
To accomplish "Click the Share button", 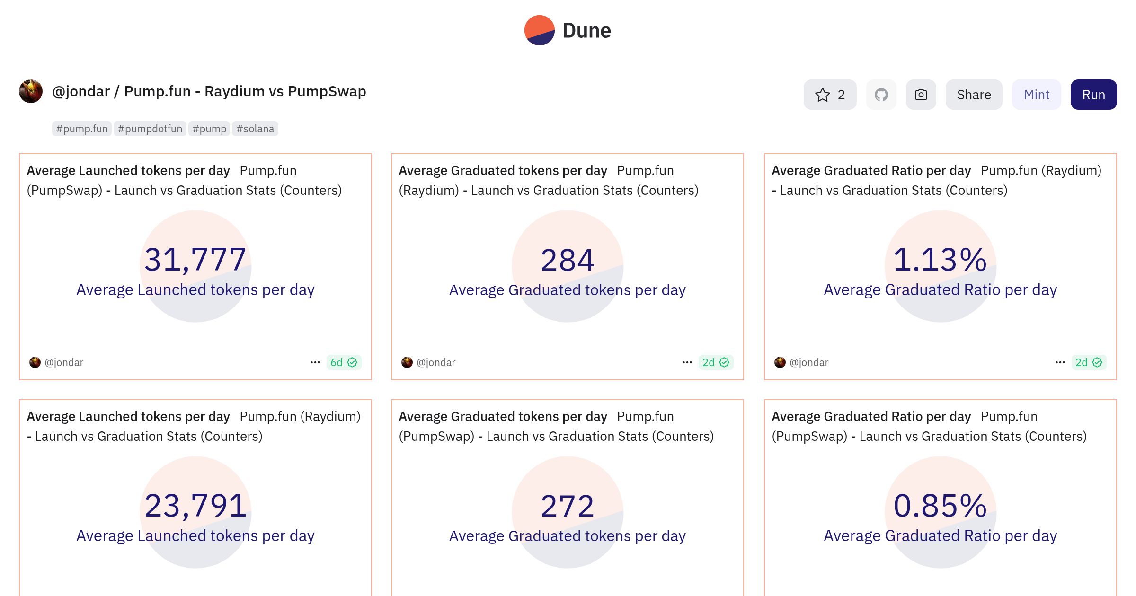I will click(x=974, y=95).
